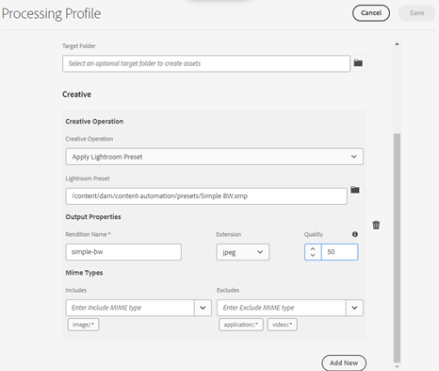Click the Output Properties heading

(x=93, y=217)
